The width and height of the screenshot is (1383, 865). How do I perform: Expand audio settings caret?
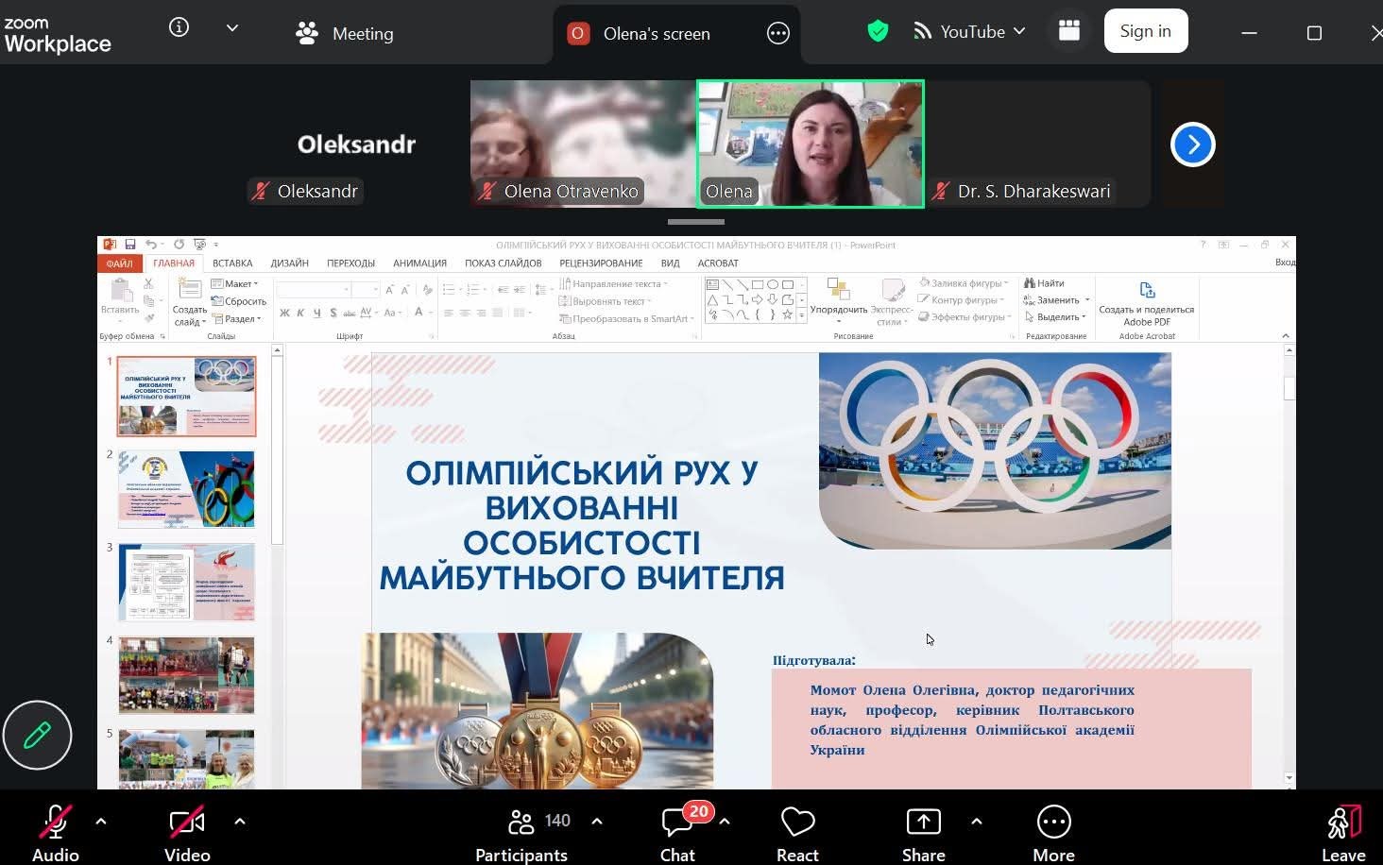(x=101, y=822)
